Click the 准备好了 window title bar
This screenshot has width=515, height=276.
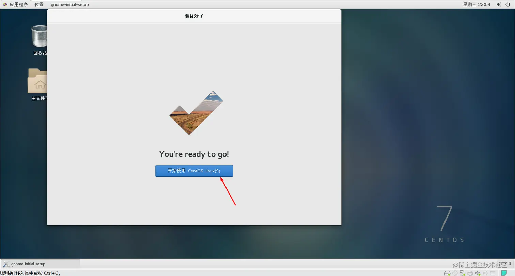(194, 16)
